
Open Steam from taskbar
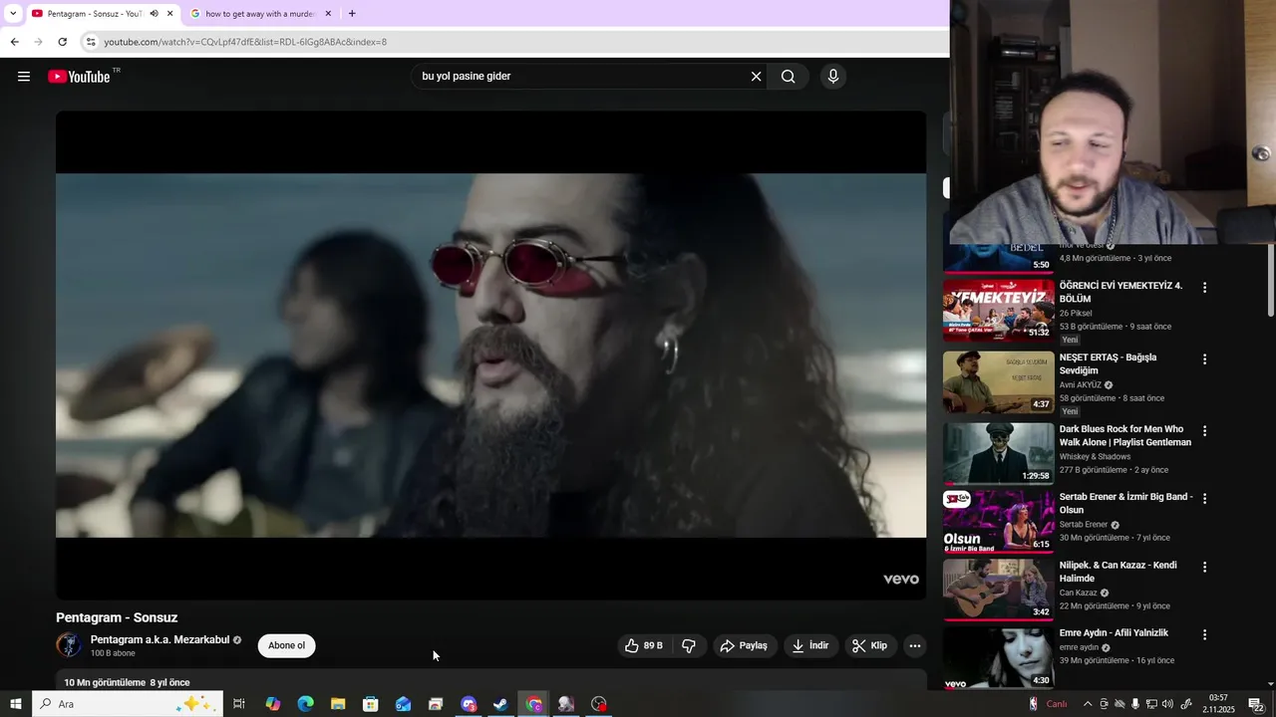[x=501, y=704]
